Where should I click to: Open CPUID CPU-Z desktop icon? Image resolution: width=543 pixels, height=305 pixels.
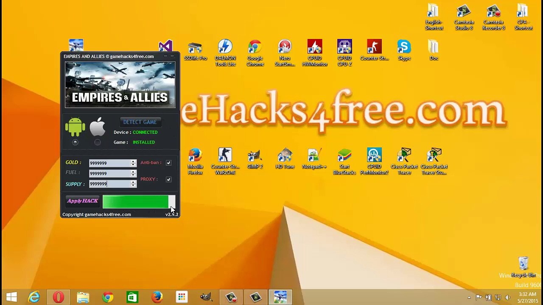click(344, 53)
